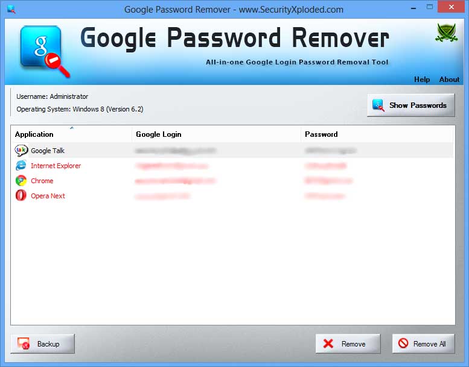Open the About menu item
The image size is (469, 367).
(449, 80)
